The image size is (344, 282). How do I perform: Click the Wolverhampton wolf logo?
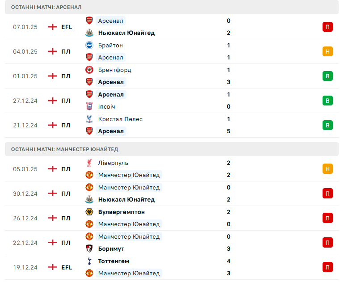[89, 212]
